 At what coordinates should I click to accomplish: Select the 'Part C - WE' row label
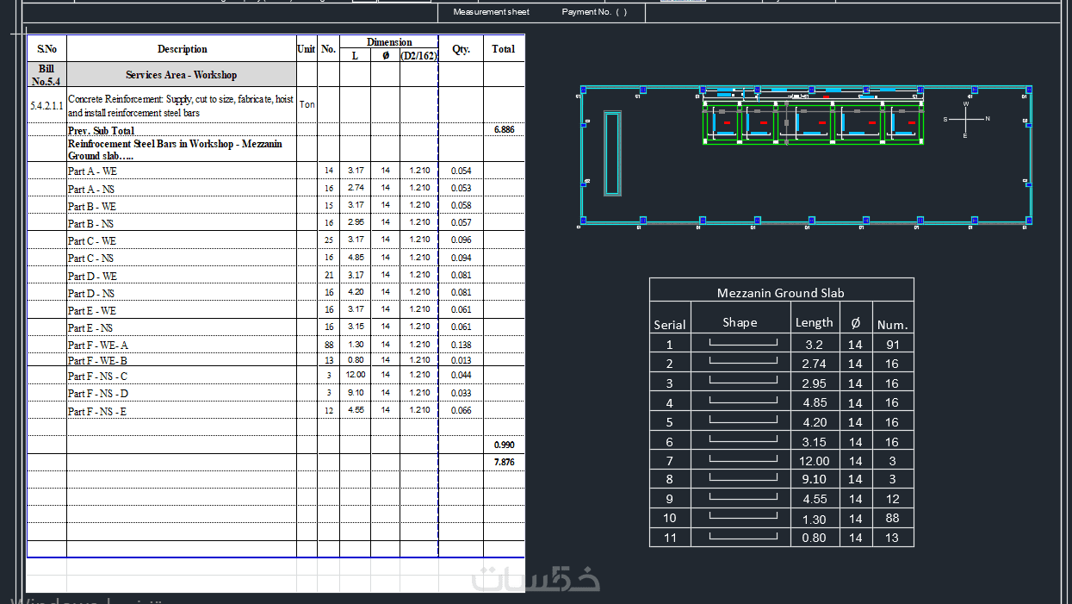point(92,240)
